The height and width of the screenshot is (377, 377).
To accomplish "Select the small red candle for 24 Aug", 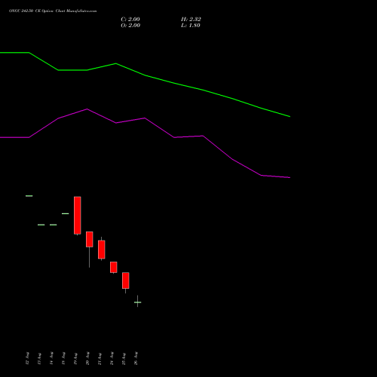I will coord(114,267).
